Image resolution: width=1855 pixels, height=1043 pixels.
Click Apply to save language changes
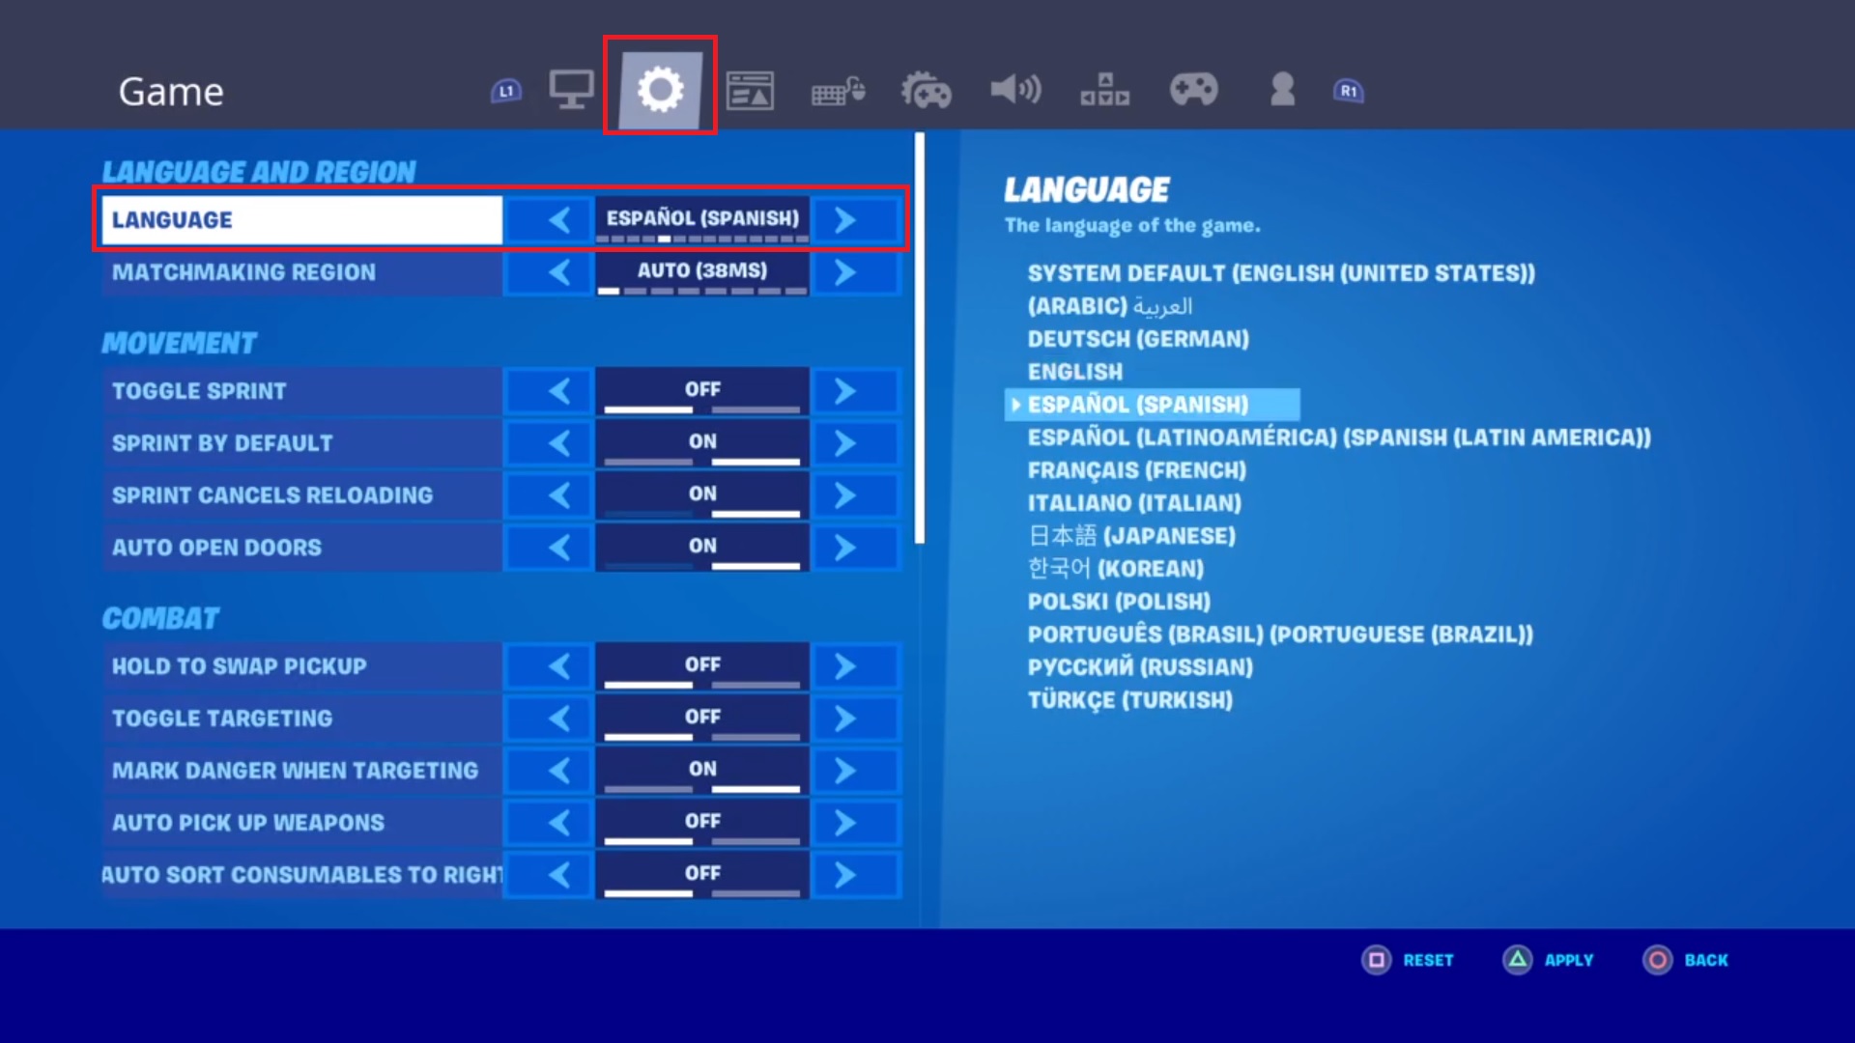[1552, 959]
